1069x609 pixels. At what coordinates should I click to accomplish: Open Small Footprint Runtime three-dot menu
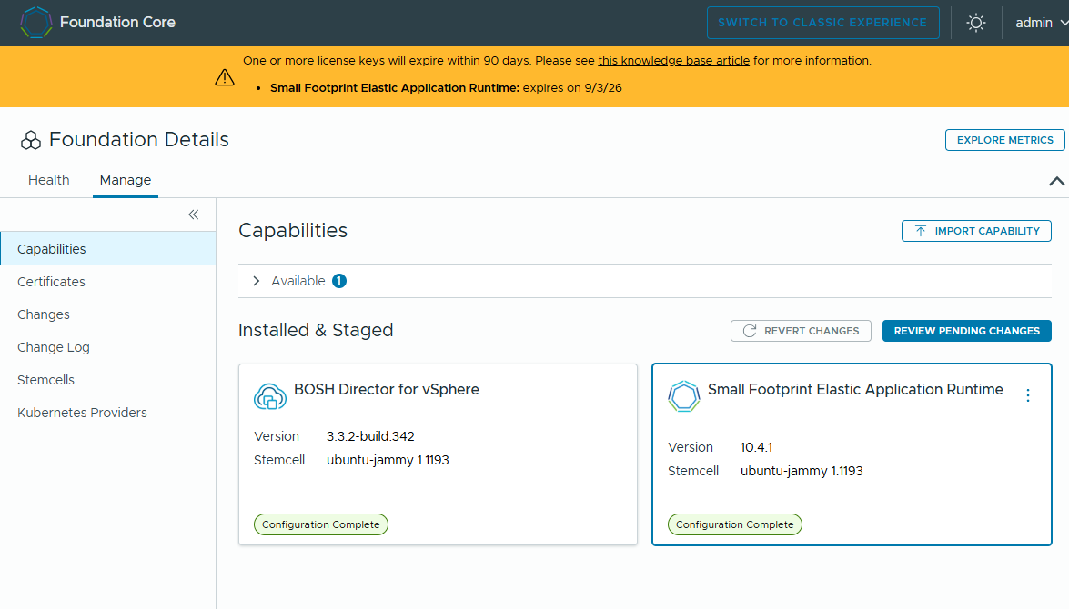pyautogui.click(x=1028, y=395)
